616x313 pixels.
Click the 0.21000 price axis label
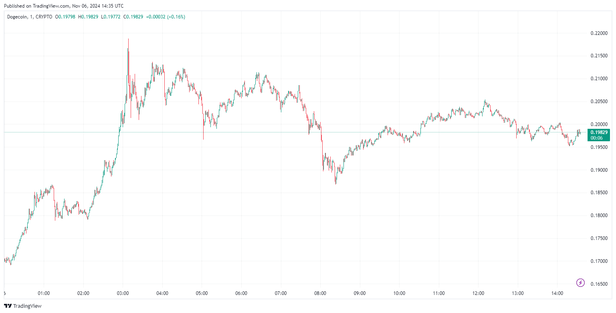599,79
